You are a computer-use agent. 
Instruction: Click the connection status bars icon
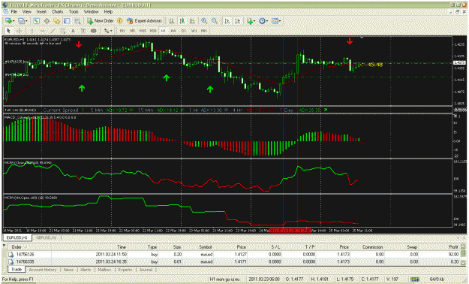[415, 279]
